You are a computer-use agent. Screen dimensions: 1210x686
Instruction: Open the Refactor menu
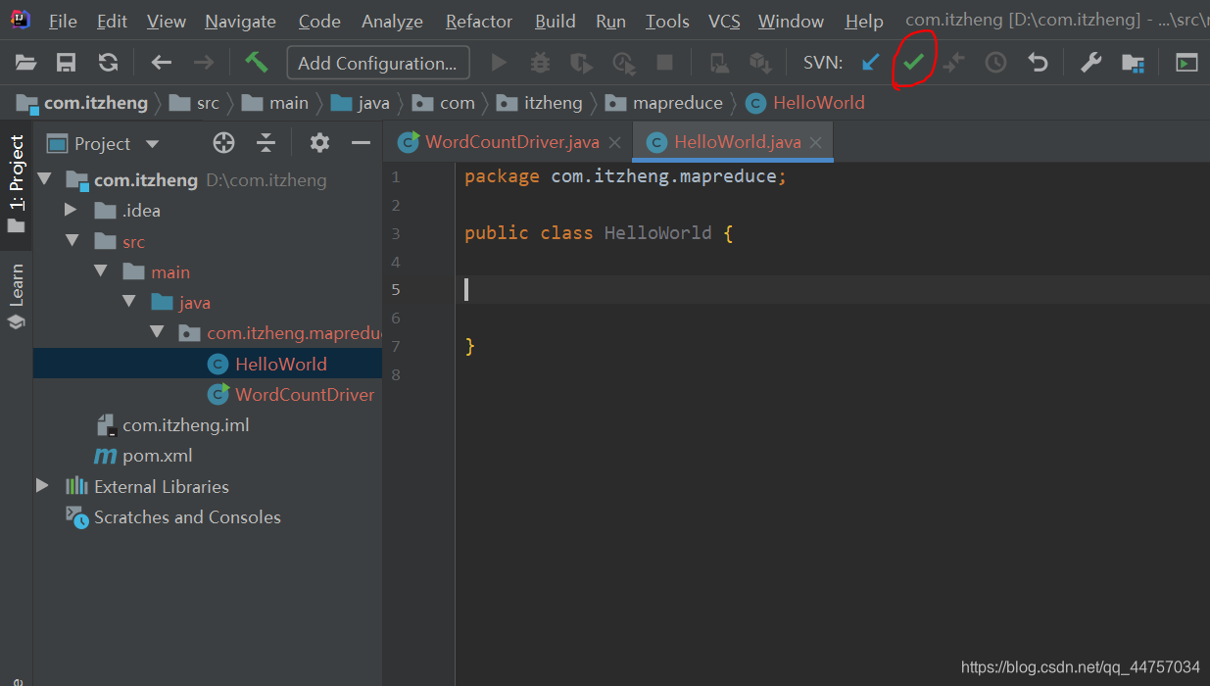click(x=478, y=21)
